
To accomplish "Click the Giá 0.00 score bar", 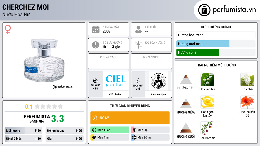I will (64, 139).
